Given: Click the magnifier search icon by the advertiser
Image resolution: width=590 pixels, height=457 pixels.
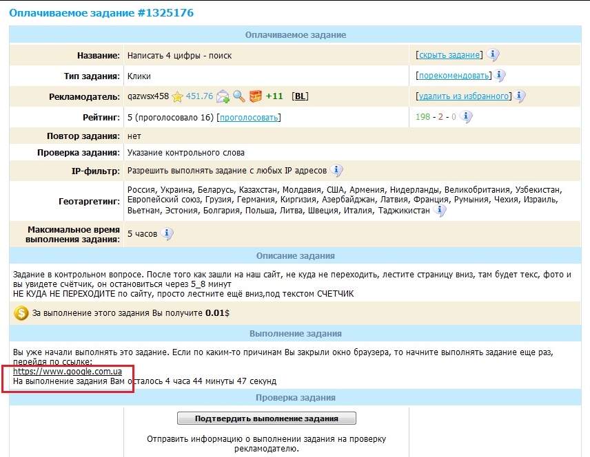Looking at the screenshot, I should [x=239, y=96].
